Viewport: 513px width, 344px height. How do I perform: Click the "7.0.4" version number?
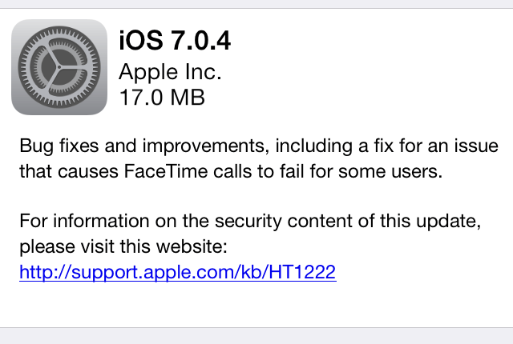click(201, 41)
